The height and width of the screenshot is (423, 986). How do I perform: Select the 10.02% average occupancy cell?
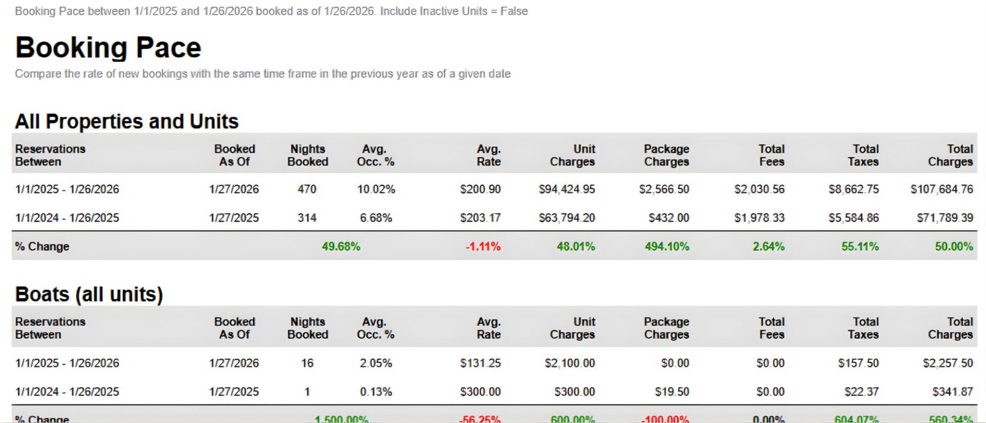tap(376, 189)
